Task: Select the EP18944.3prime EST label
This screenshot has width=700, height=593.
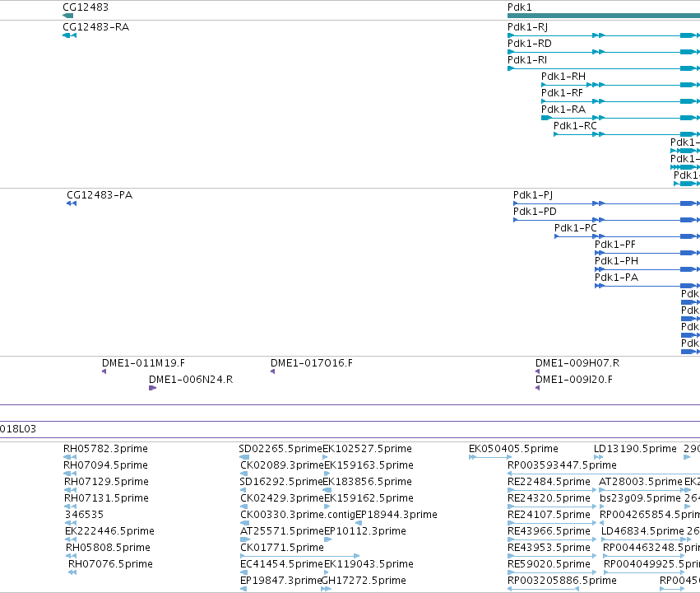Action: [x=396, y=515]
